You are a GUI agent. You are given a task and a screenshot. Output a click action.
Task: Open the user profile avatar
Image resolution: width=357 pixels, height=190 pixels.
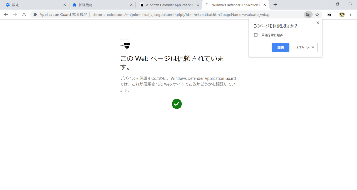pyautogui.click(x=342, y=14)
